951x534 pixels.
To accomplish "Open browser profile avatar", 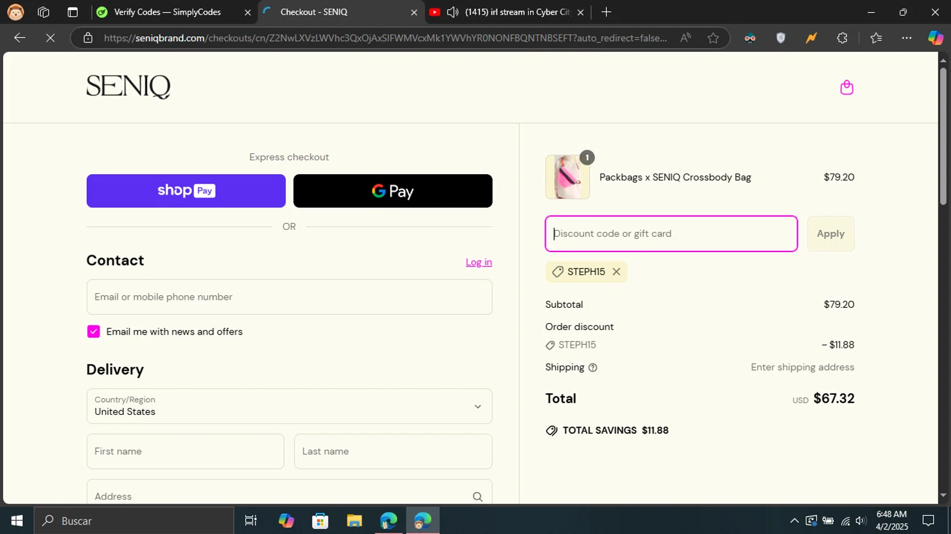I will click(15, 12).
